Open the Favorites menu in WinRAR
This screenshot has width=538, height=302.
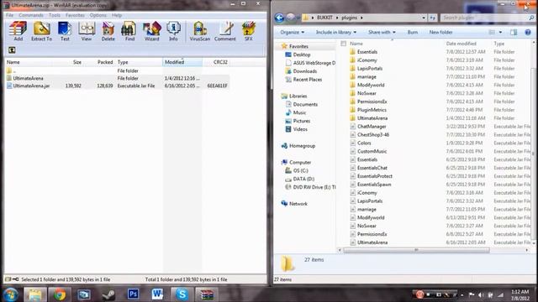pyautogui.click(x=75, y=15)
